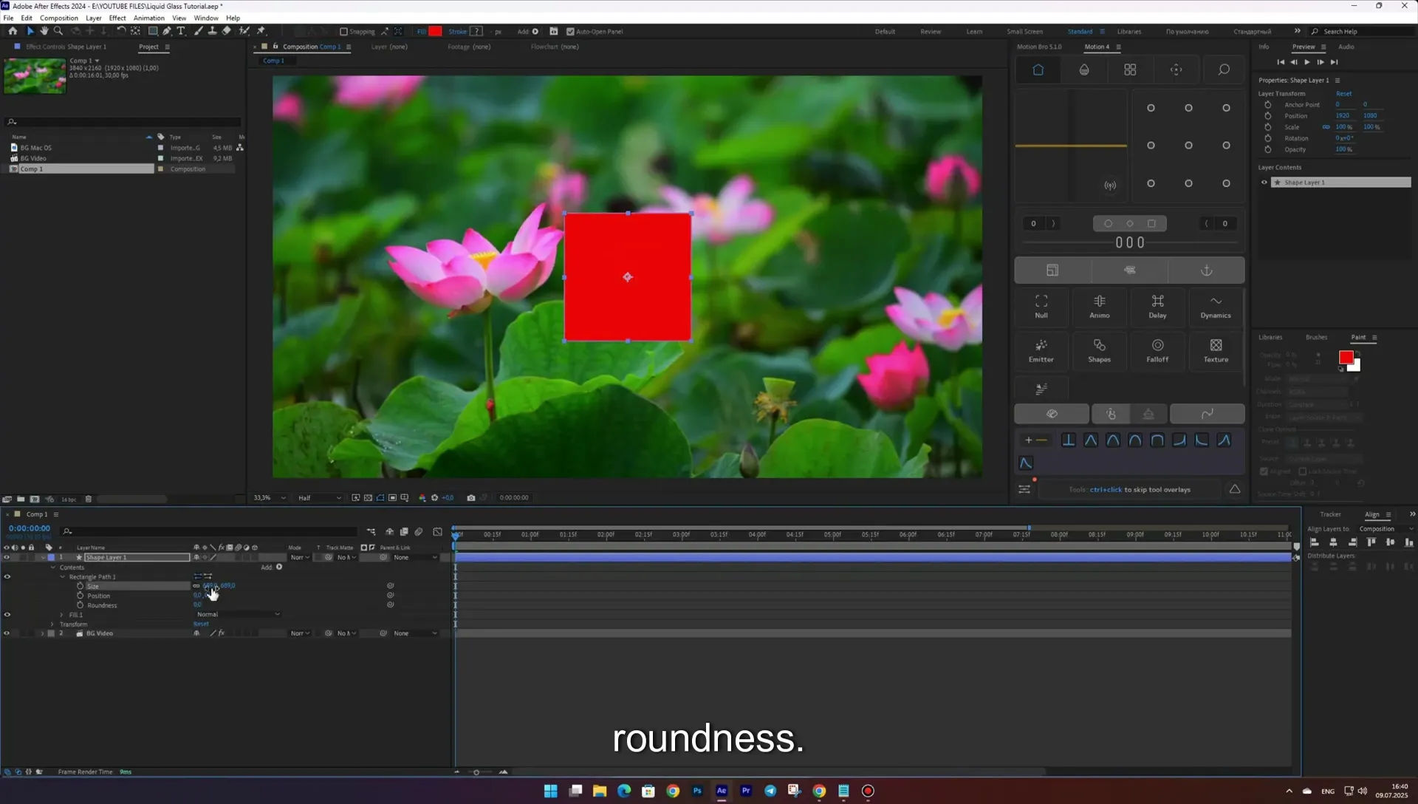
Task: Click the Motion 4 home icon
Action: point(1038,69)
